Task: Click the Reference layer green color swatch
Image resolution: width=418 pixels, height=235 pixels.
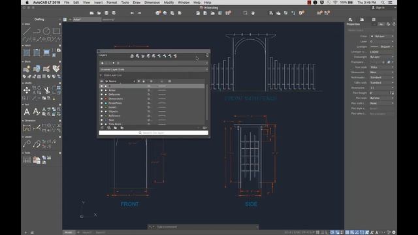Action: click(106, 116)
